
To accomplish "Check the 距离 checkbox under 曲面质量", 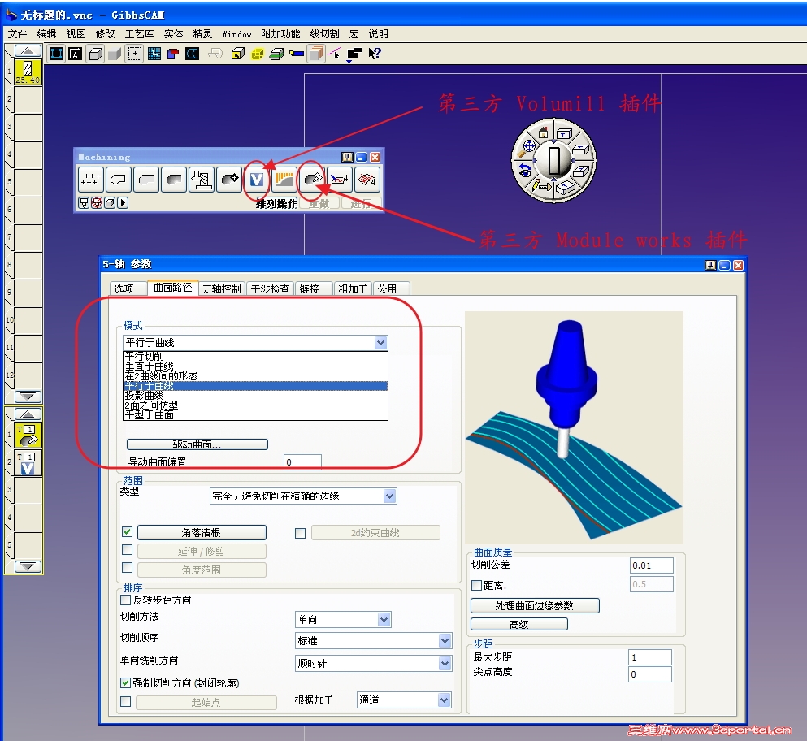I will coord(476,585).
